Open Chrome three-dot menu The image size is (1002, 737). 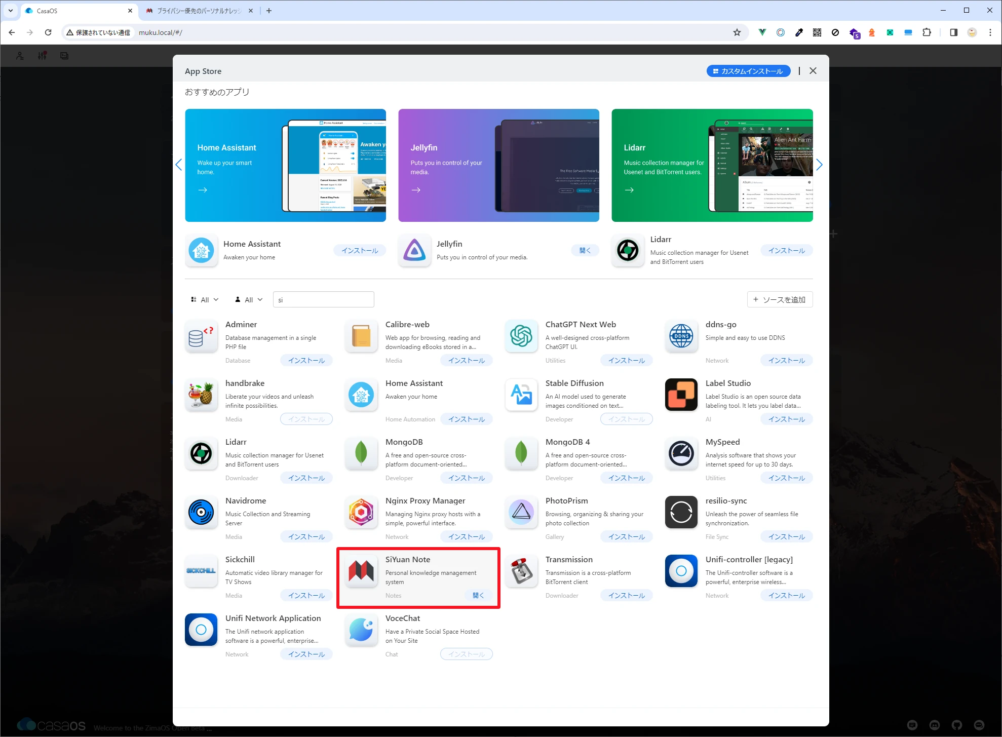click(x=990, y=32)
